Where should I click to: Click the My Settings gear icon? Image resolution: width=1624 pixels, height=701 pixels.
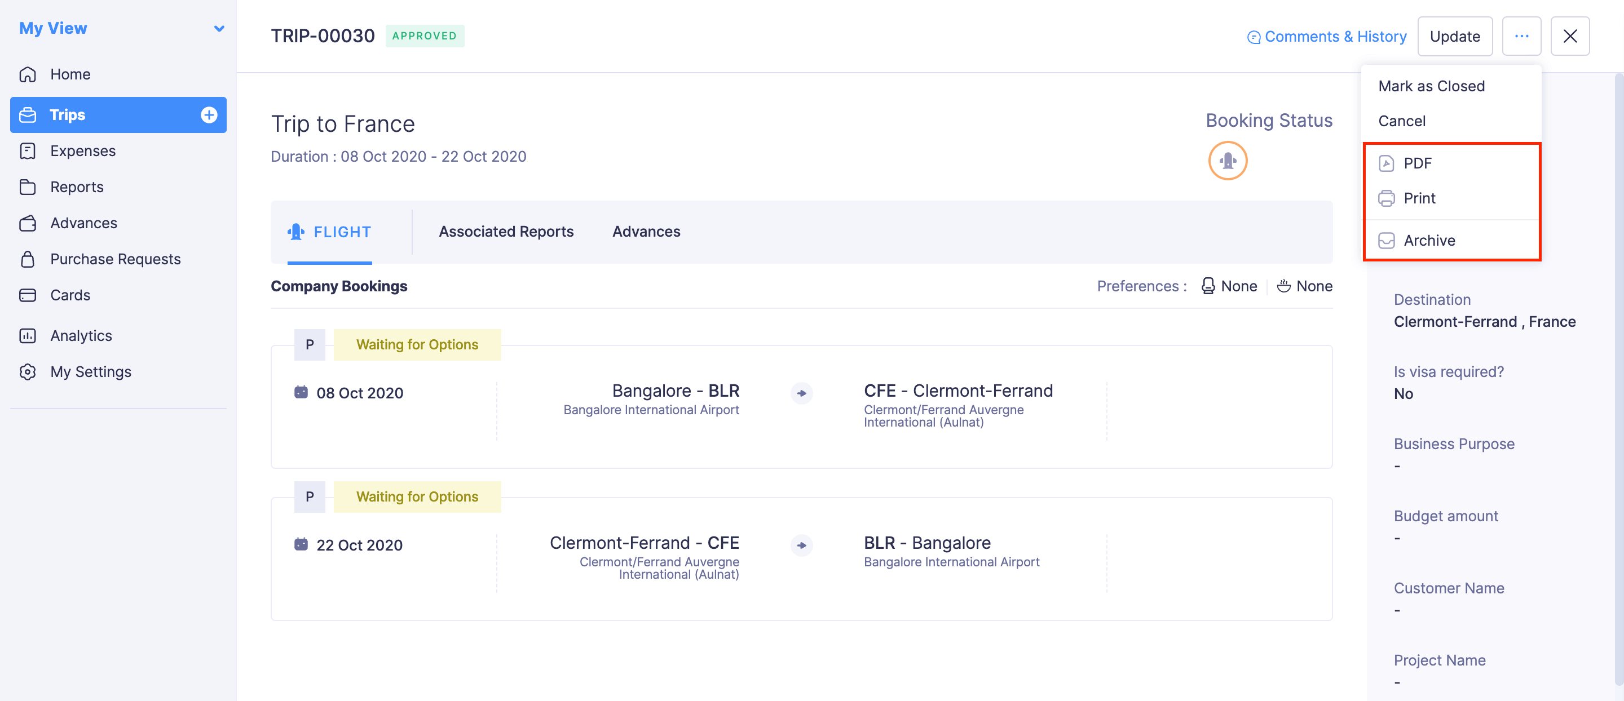pos(28,371)
